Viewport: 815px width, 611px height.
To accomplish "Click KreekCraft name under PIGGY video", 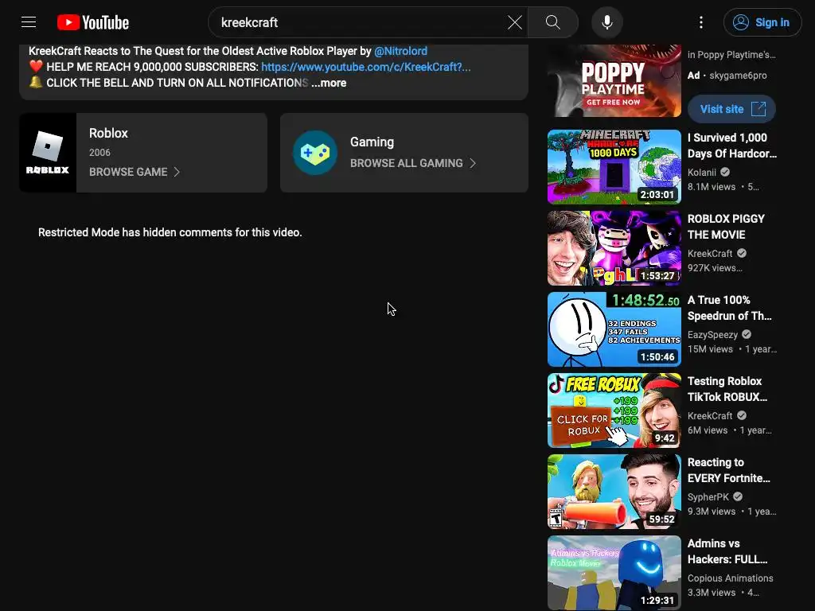I will (710, 254).
